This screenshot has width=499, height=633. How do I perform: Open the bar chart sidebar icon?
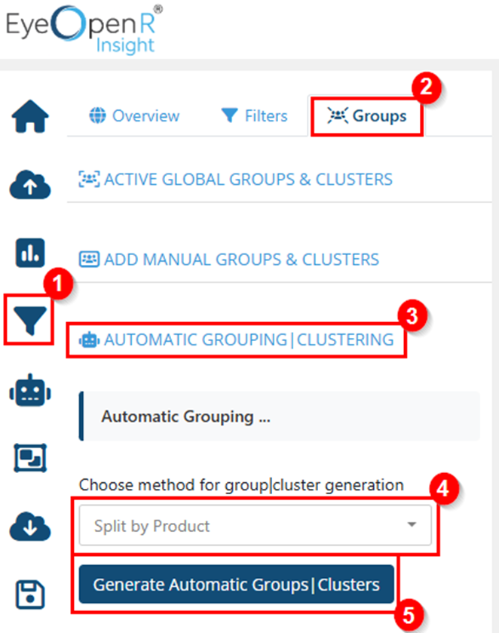[x=30, y=253]
